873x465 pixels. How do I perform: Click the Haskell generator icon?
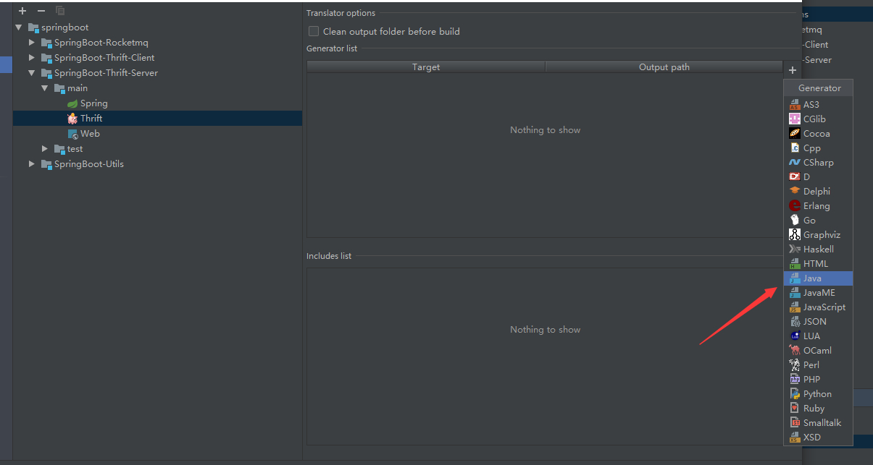795,249
